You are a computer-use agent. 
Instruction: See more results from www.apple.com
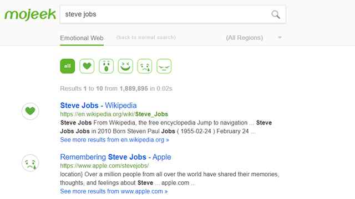(114, 191)
